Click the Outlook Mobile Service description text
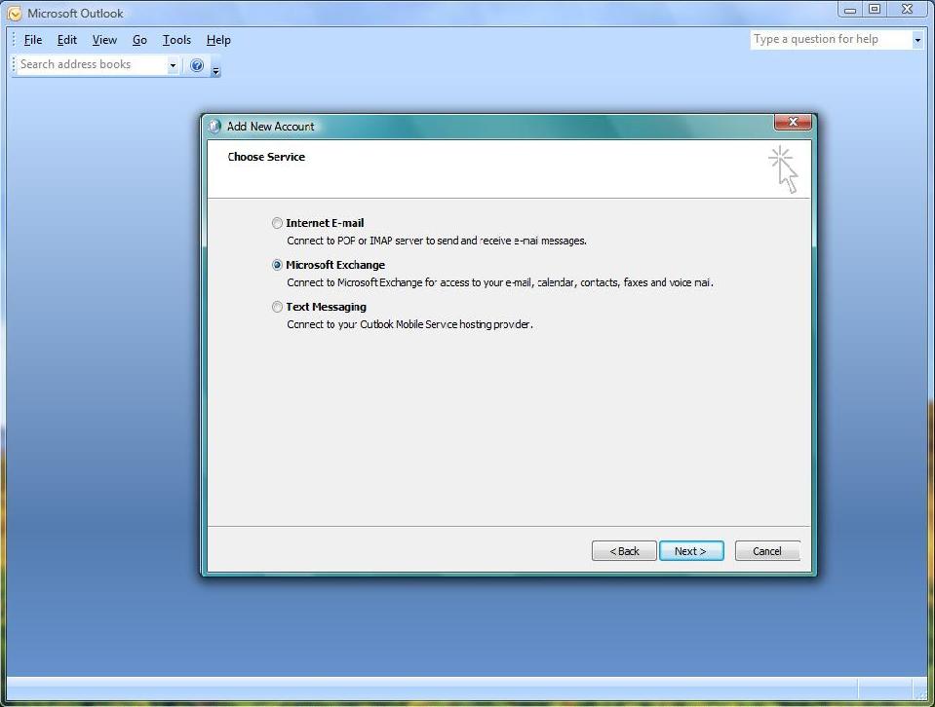The height and width of the screenshot is (707, 935). point(409,324)
